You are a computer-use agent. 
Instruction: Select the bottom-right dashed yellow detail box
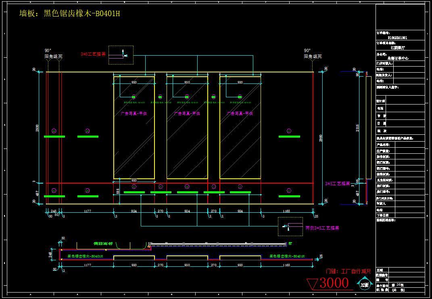(290, 226)
